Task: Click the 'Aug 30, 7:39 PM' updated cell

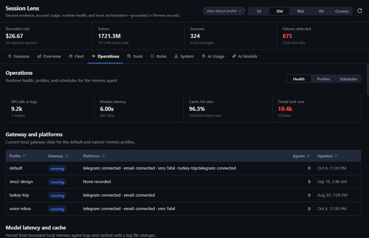Action: pos(332,195)
